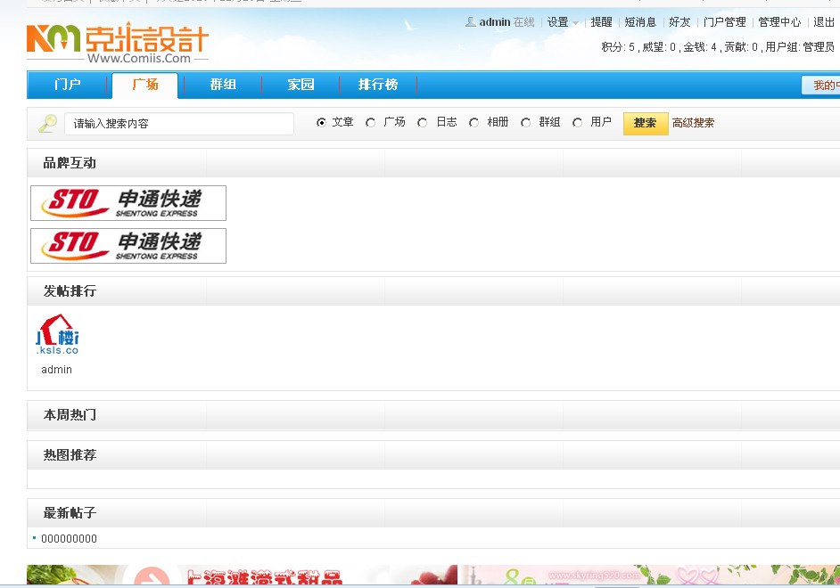The image size is (840, 588).
Task: Open the kslou poster avatar image
Action: (57, 334)
